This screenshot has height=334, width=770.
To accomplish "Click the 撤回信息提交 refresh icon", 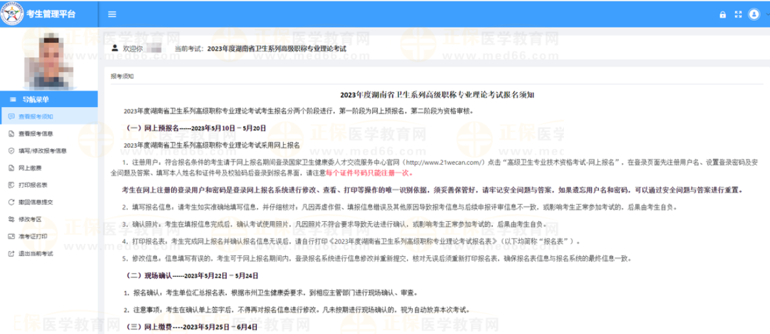I will (x=12, y=202).
